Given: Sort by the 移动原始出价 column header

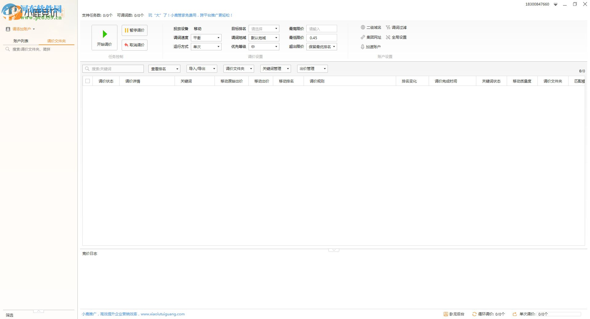Looking at the screenshot, I should pos(232,81).
